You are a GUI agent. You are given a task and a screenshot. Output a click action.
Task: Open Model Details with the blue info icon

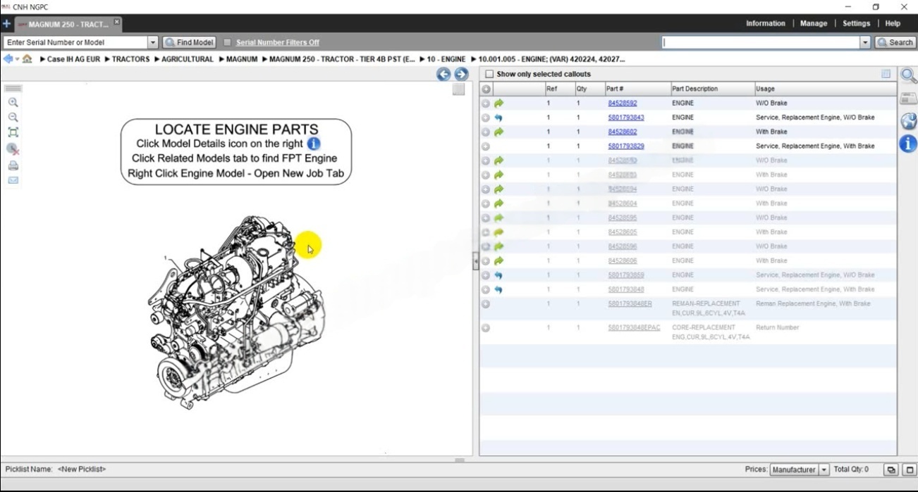(908, 144)
